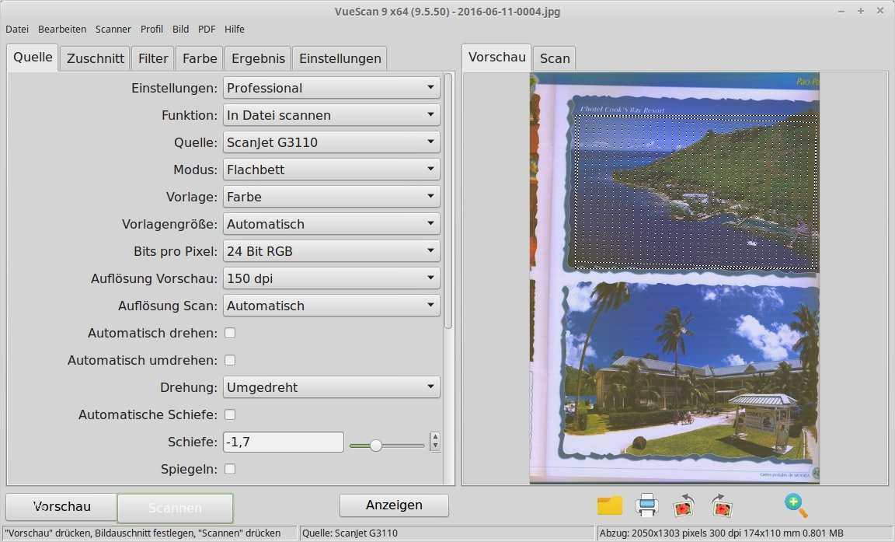The image size is (895, 542).
Task: Click the Anzeigen button
Action: pyautogui.click(x=394, y=505)
